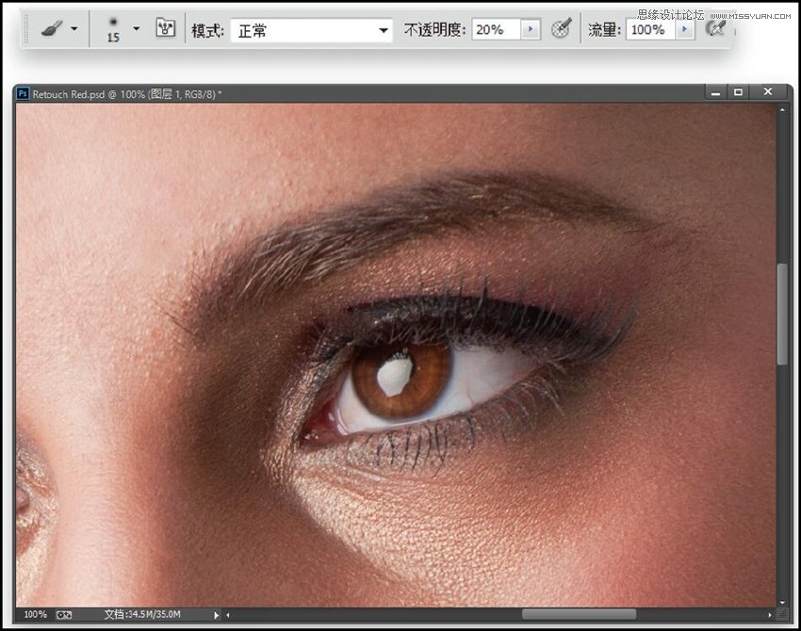Expand the brush preset picker arrow
801x631 pixels.
pos(137,29)
